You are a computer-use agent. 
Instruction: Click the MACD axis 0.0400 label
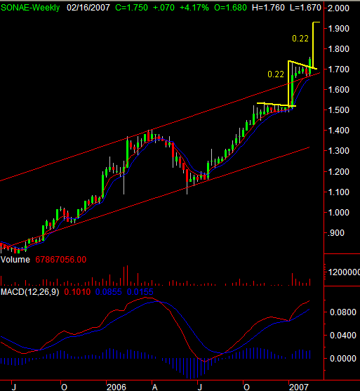tap(342, 336)
